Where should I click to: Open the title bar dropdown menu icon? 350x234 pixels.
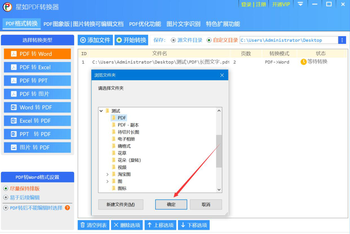point(301,4)
